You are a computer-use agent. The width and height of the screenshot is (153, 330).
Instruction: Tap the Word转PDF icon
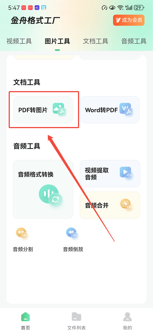pos(126,110)
